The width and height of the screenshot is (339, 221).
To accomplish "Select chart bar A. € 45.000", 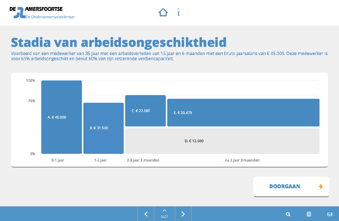I will pos(62,117).
